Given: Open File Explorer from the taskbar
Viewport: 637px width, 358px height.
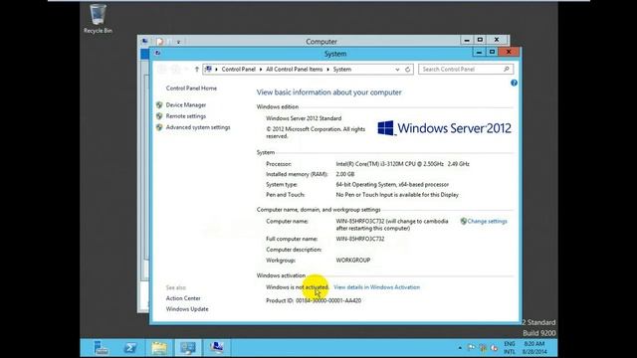Looking at the screenshot, I should (159, 348).
